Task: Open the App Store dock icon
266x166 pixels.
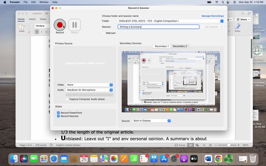Action: pyautogui.click(x=164, y=158)
